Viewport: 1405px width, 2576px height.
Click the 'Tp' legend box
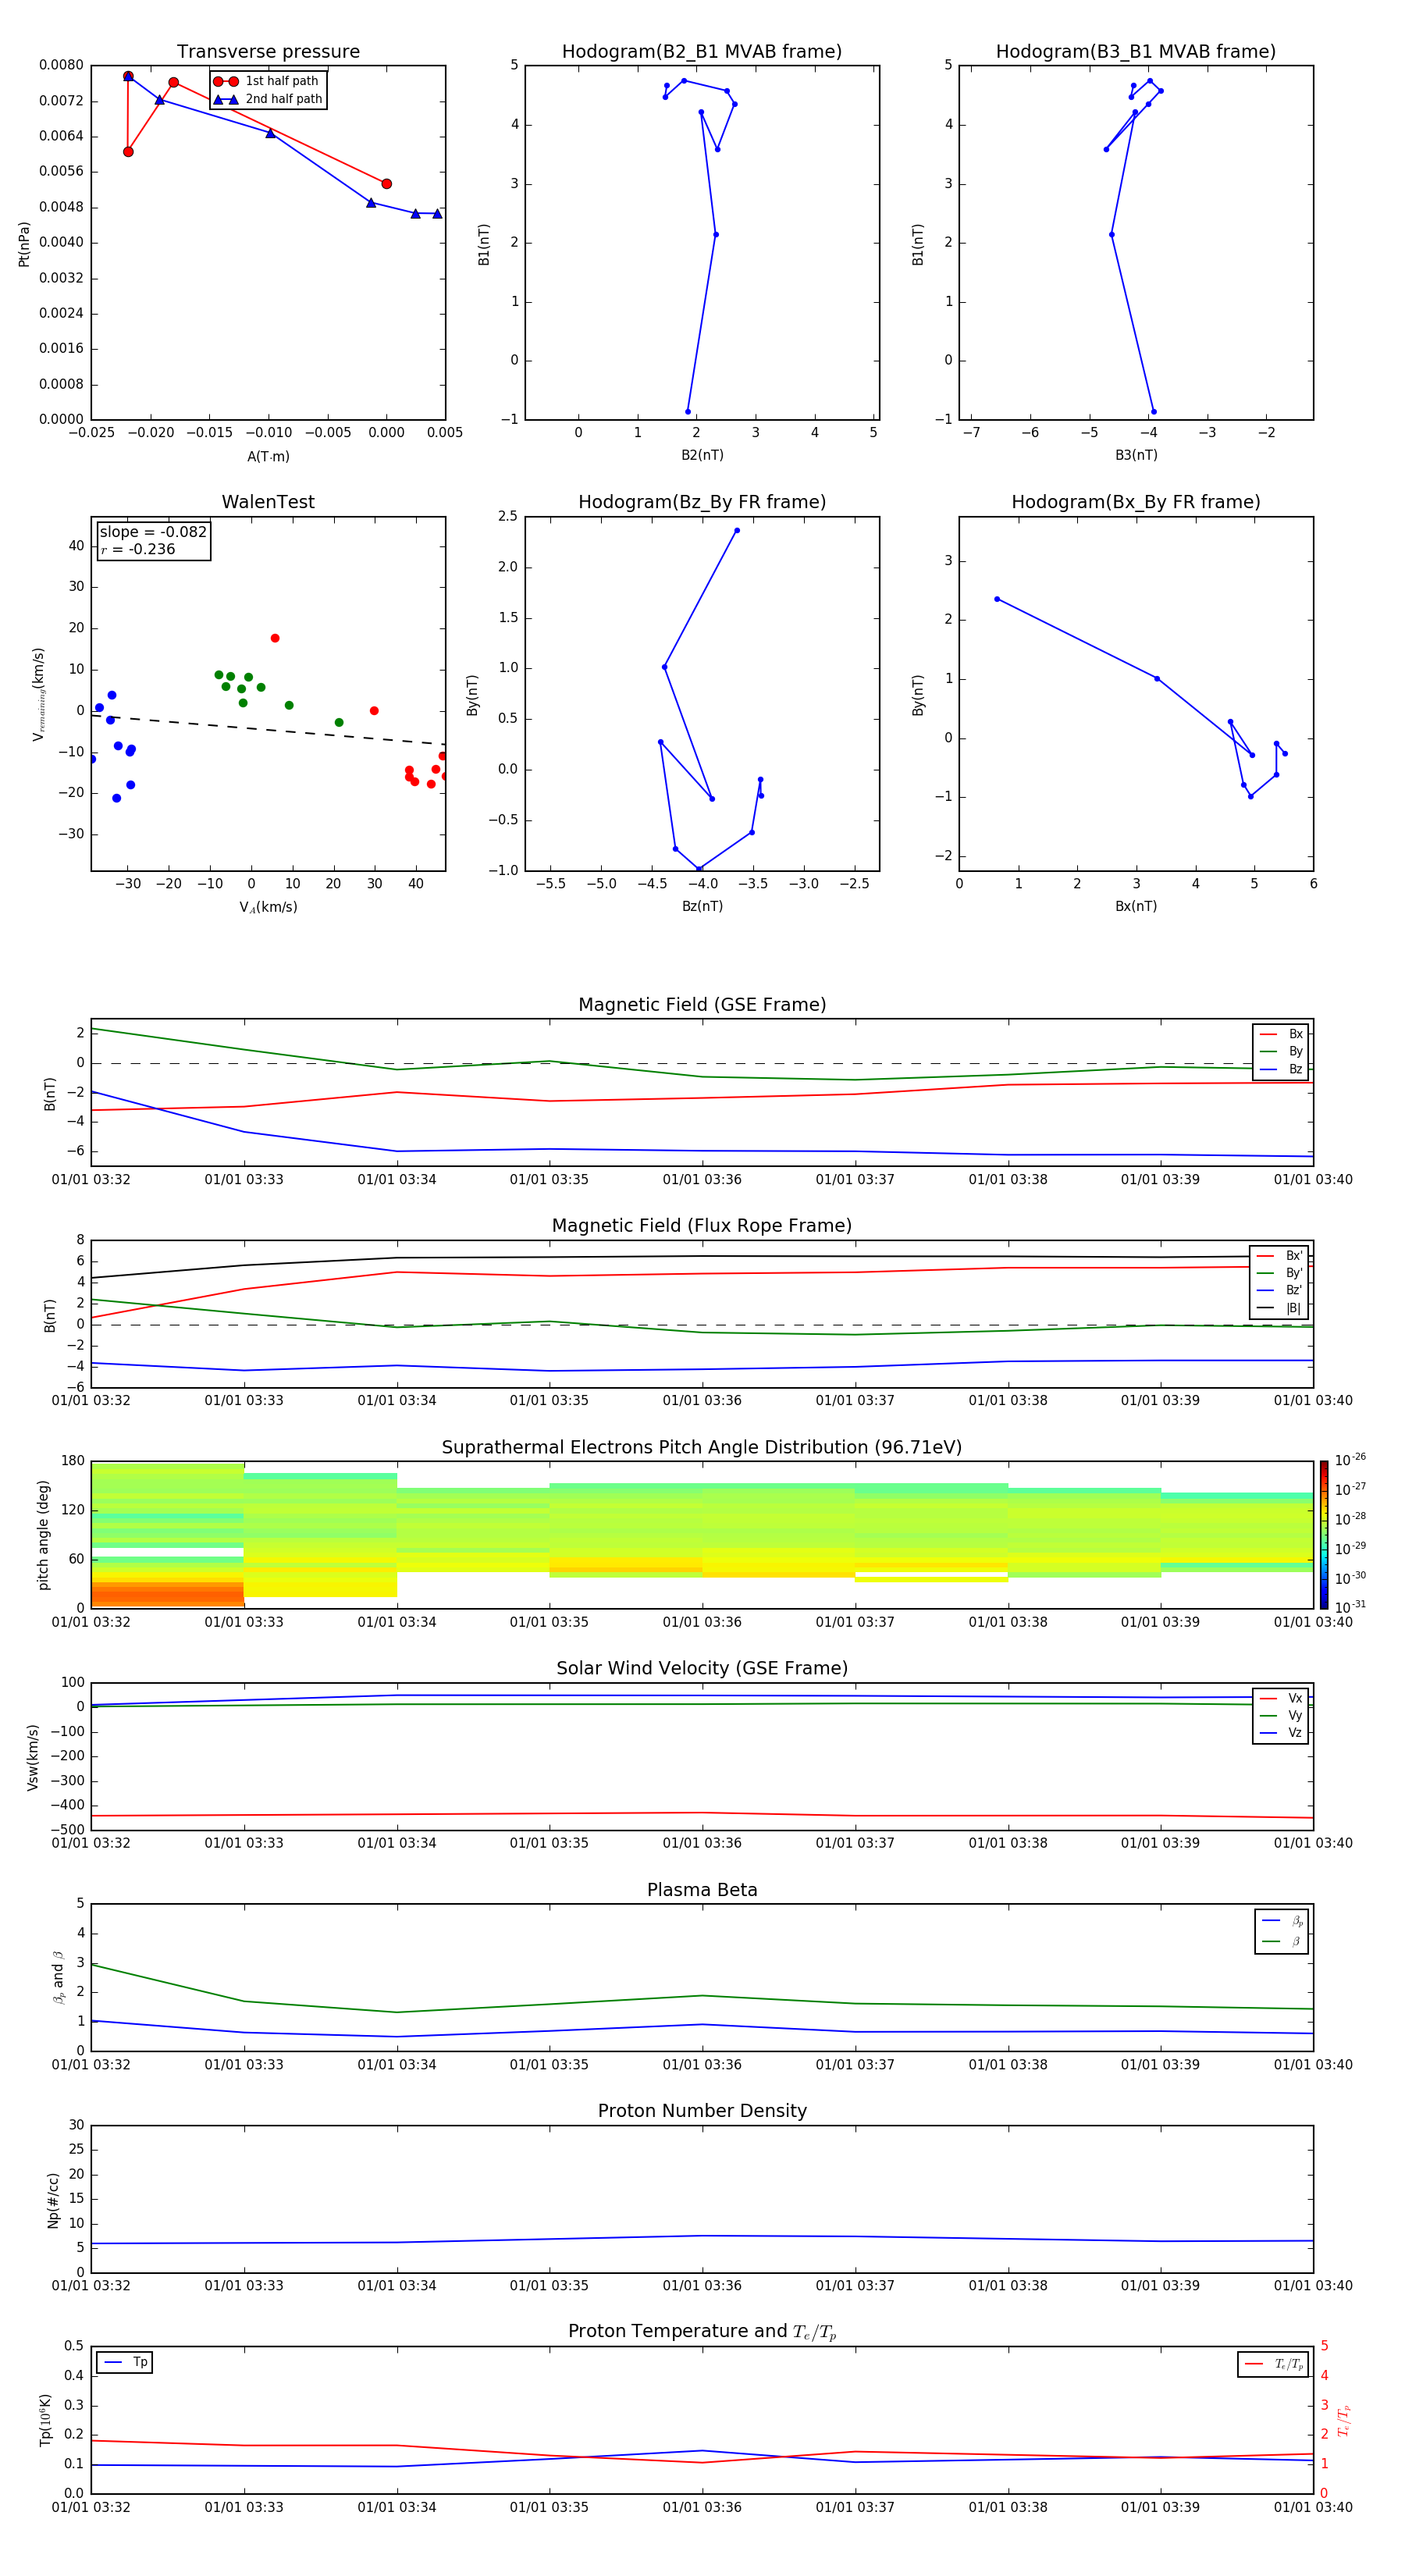click(x=125, y=2362)
